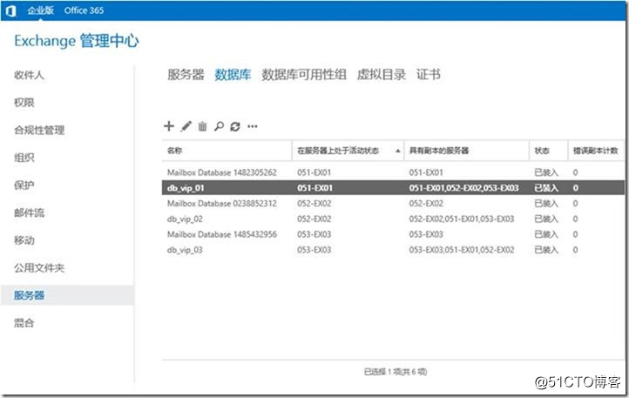The image size is (629, 398).
Task: Toggle sort arrow on active server column
Action: coord(398,151)
